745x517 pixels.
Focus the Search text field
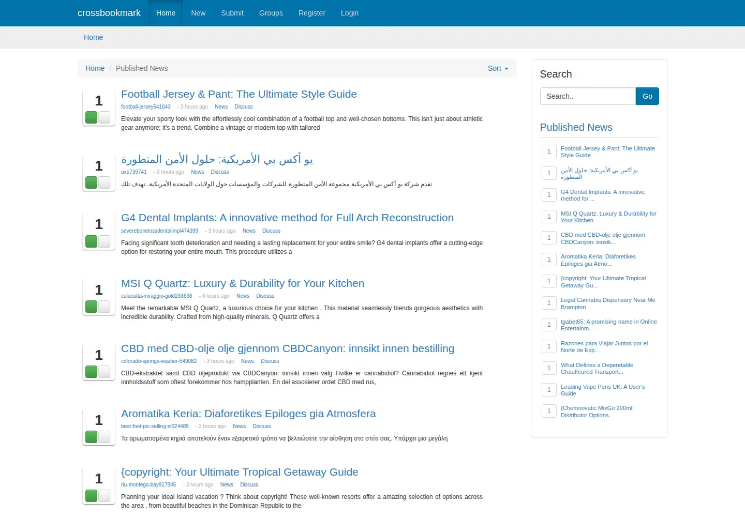coord(588,96)
